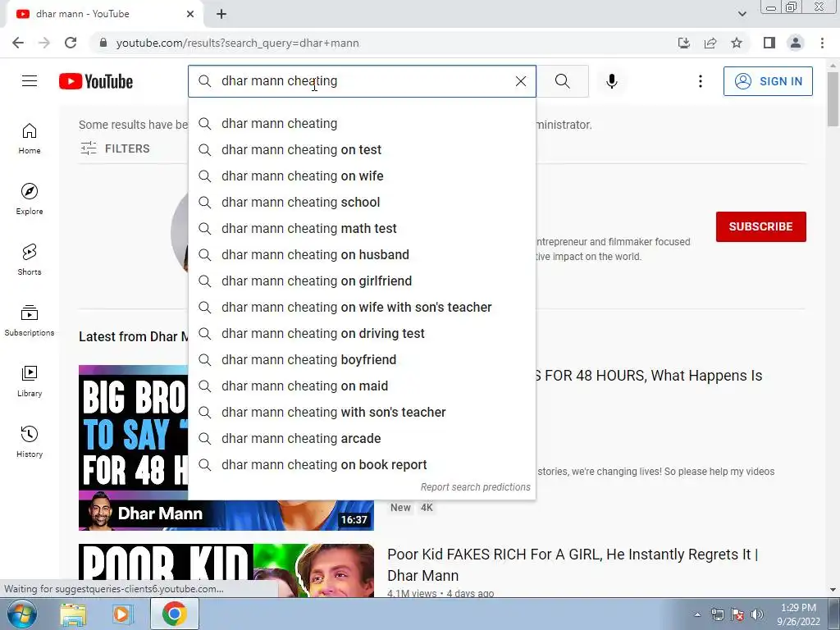Open Explore in the sidebar
Viewport: 840px width, 630px height.
coord(30,199)
